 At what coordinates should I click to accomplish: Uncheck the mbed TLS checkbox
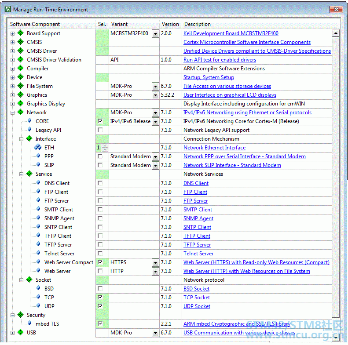100,324
